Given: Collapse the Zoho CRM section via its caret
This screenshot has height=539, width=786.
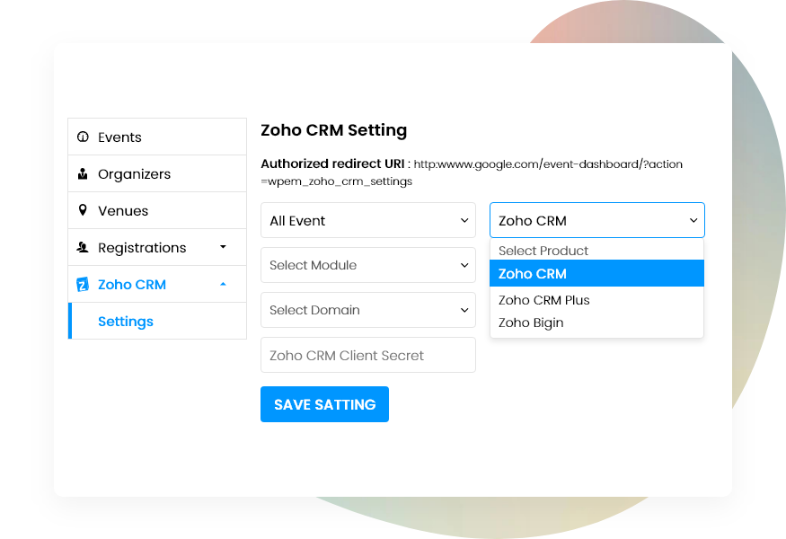Looking at the screenshot, I should tap(223, 284).
